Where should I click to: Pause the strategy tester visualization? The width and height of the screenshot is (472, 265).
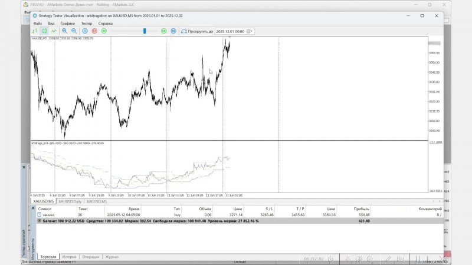coord(85,31)
